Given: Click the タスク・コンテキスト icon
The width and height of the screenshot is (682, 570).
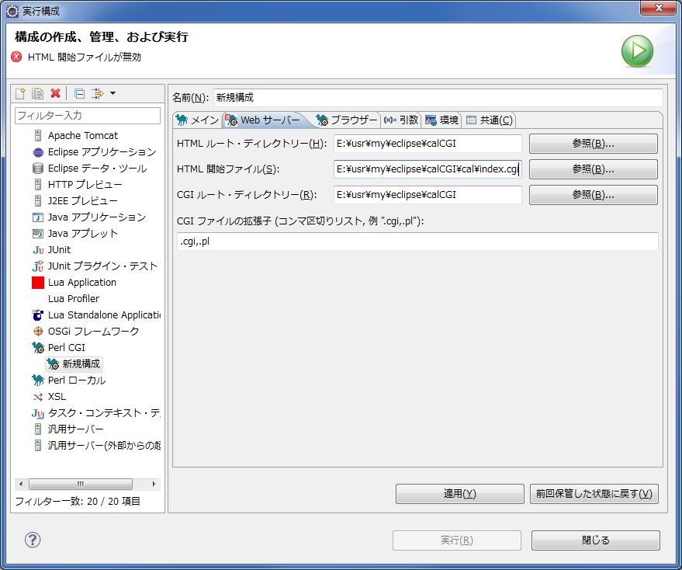Looking at the screenshot, I should click(38, 413).
